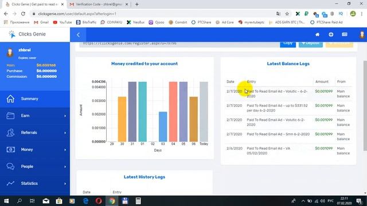Click the referral link text field
Image resolution: width=367 pixels, height=206 pixels.
179,44
